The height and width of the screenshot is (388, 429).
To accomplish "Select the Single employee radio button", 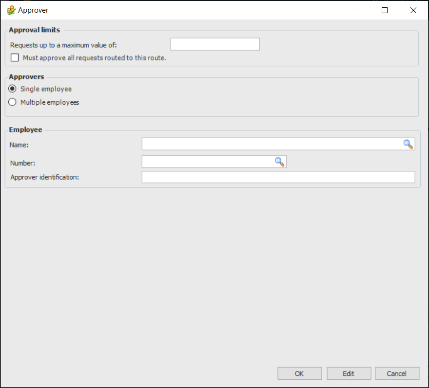I will [12, 89].
